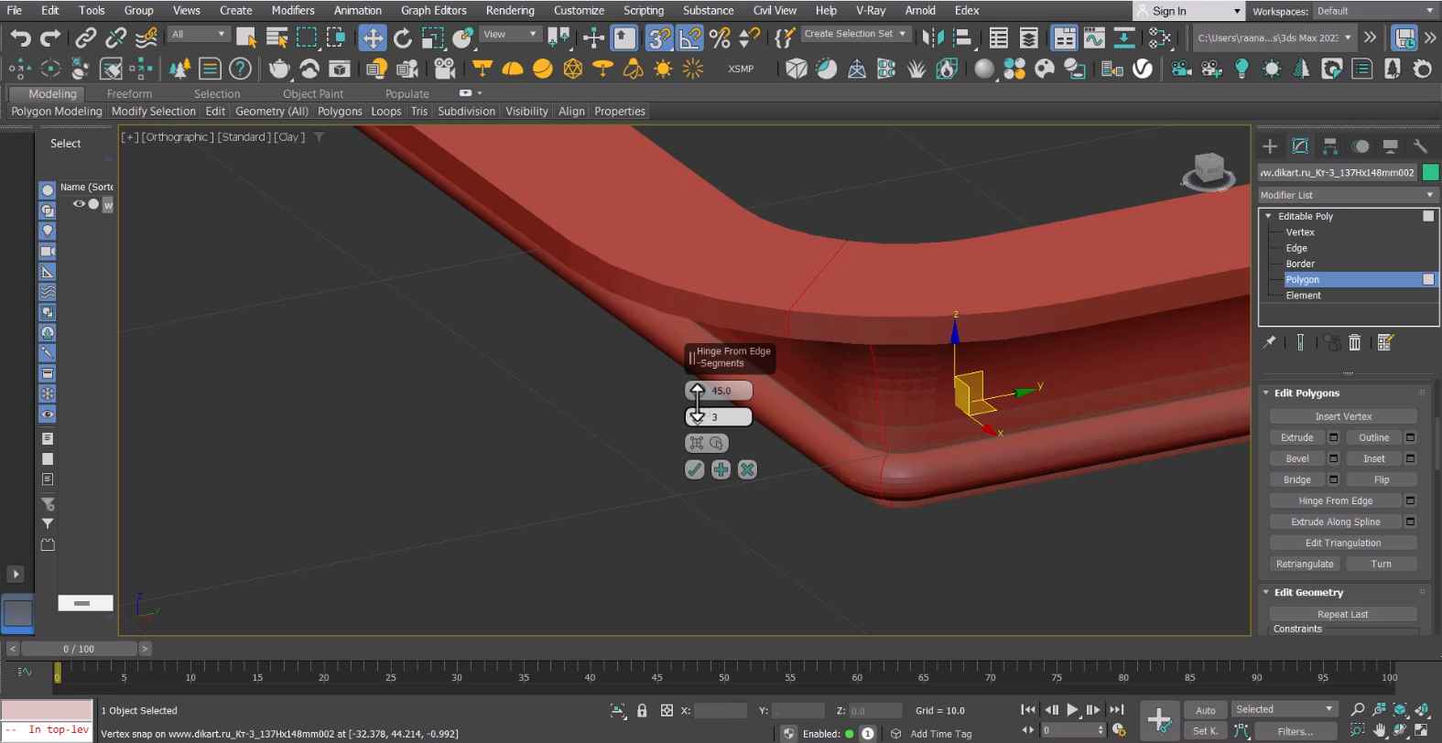Cancel the Hinge From Edge caddy

(747, 469)
